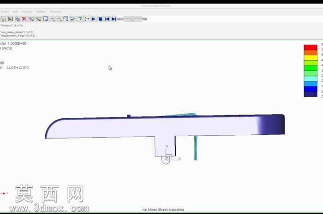Click the result window definition icon
This screenshot has width=323, height=214.
point(10,19)
